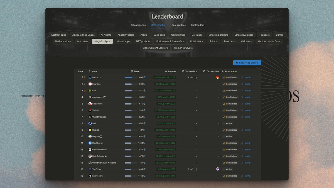Click the Reviews column header icon
The width and height of the screenshot is (334, 188).
(x=166, y=71)
